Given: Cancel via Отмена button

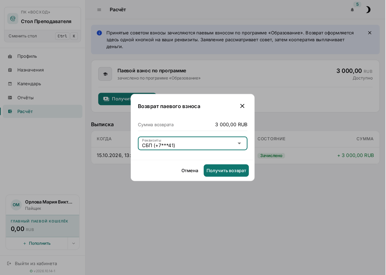Looking at the screenshot, I should [190, 170].
